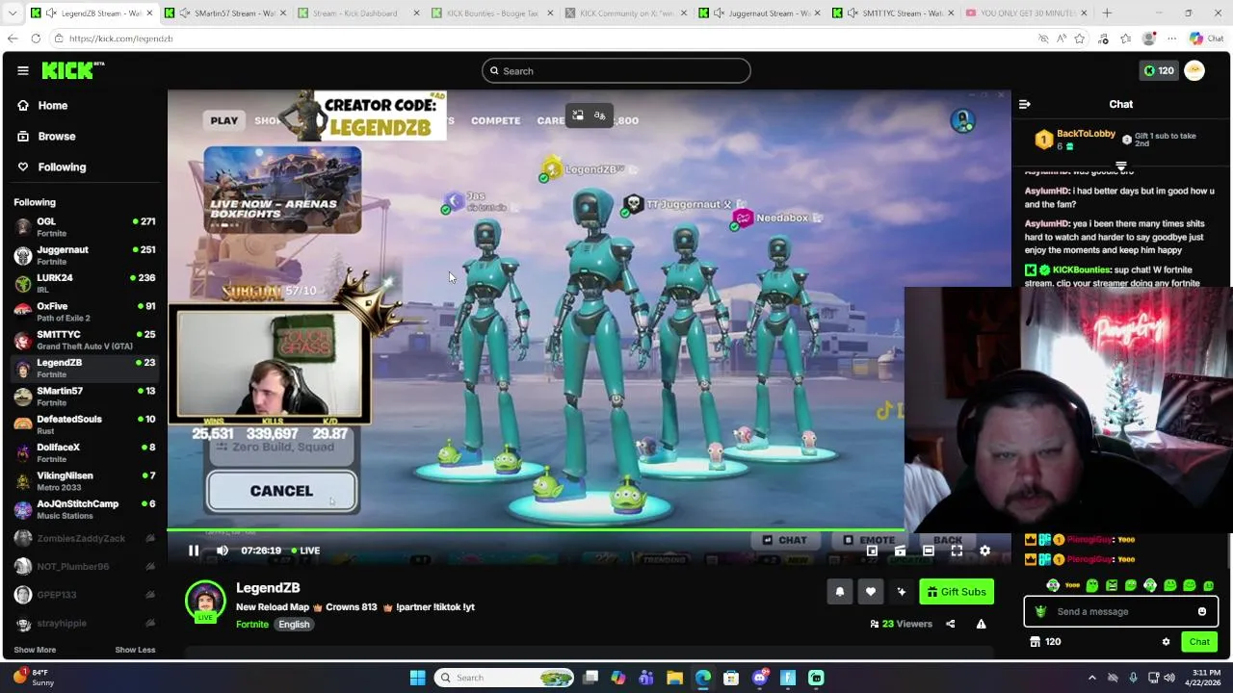1233x693 pixels.
Task: Click Show Less under following list
Action: (135, 650)
